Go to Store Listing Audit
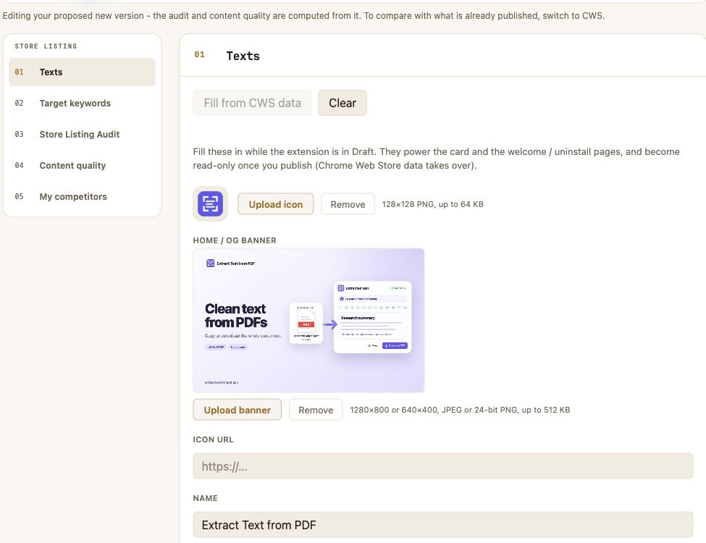706x543 pixels. pyautogui.click(x=82, y=134)
